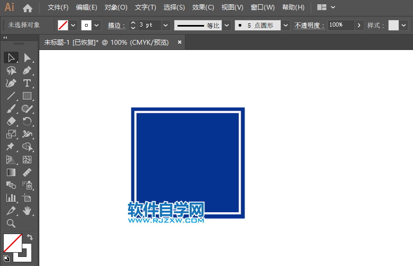Select the Hand tool
Viewport: 413px width, 266px height.
pyautogui.click(x=27, y=211)
